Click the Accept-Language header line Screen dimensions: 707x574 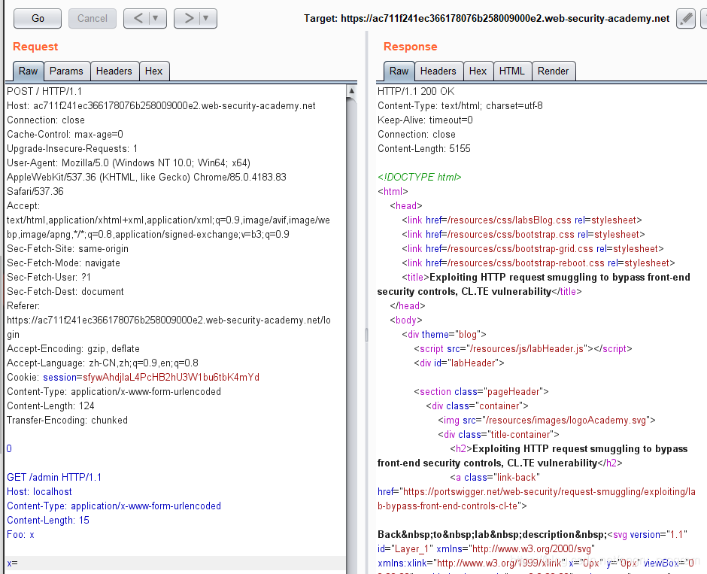point(102,363)
